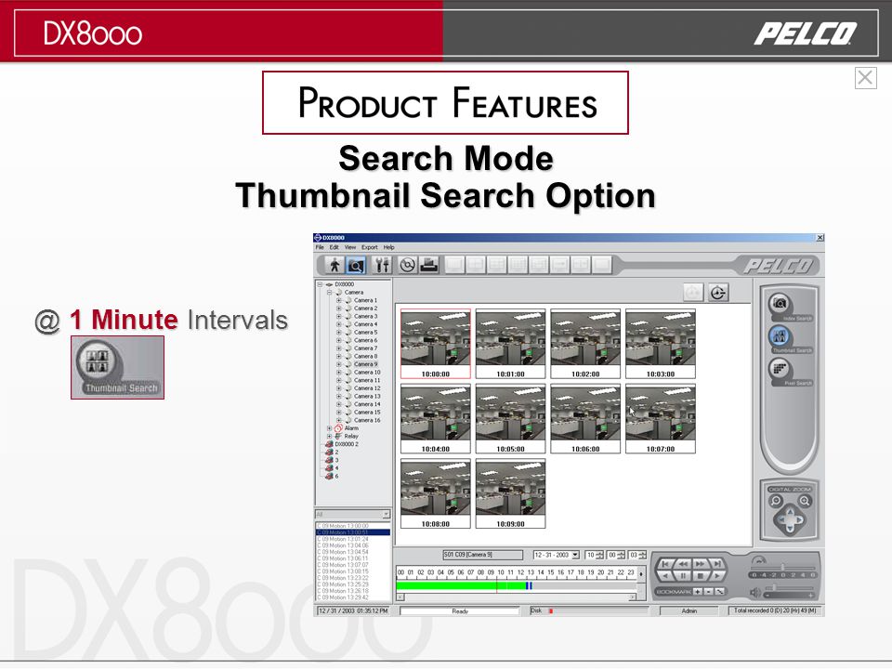
Task: Expand the Relay tree node
Action: coord(329,437)
